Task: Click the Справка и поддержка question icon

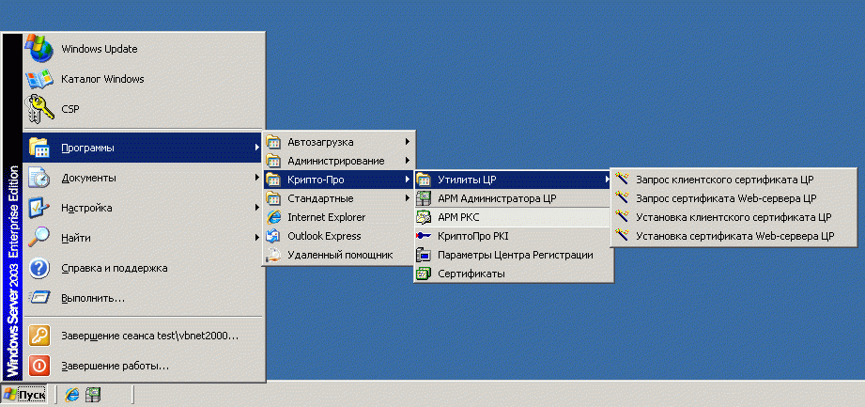Action: [x=39, y=268]
